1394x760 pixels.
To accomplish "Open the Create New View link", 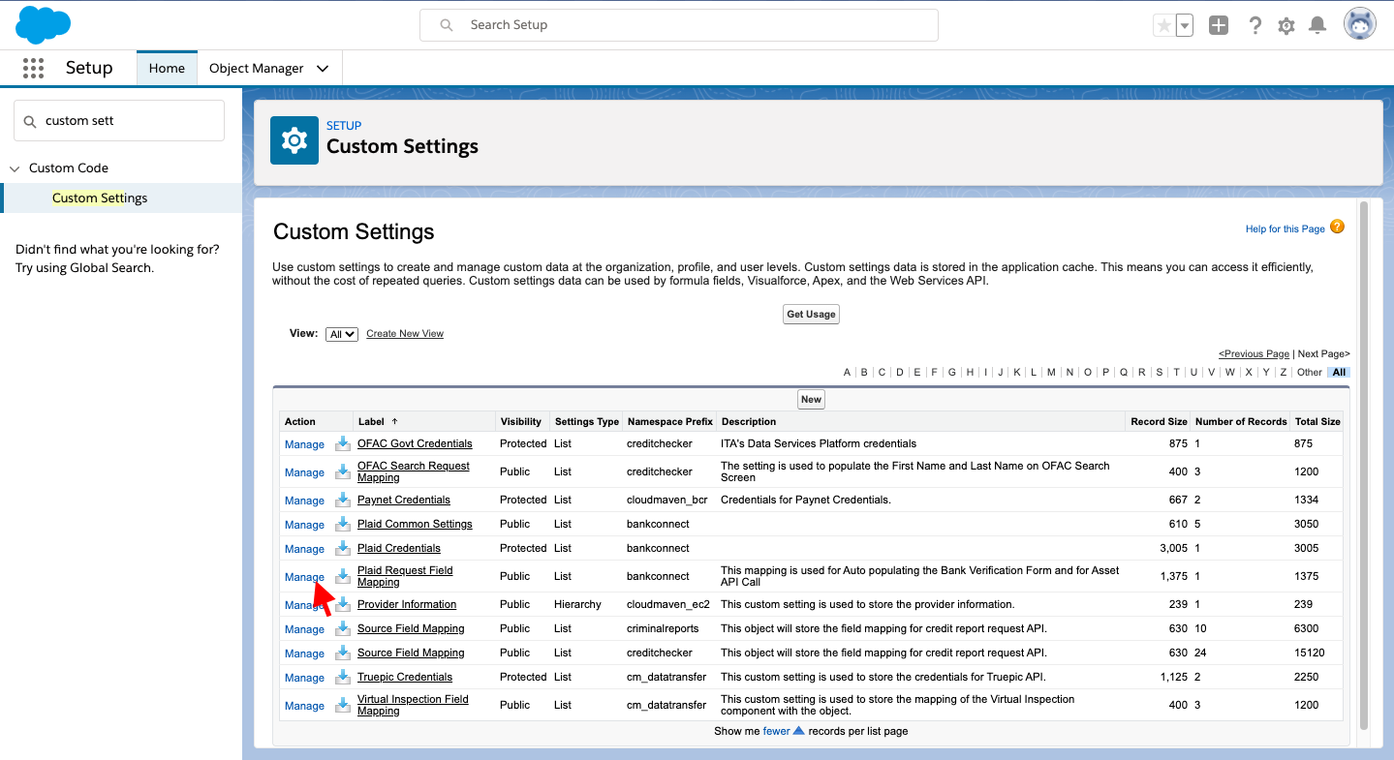I will tap(405, 334).
